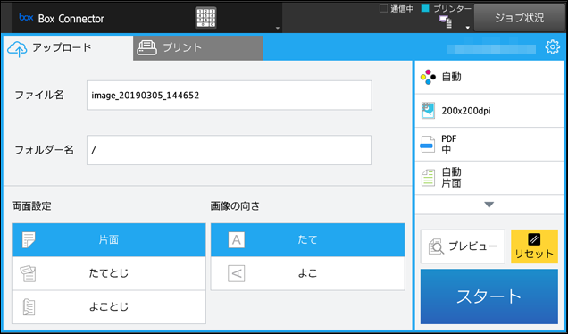This screenshot has width=568, height=334.
Task: Switch to the アップロード tab
Action: click(x=68, y=48)
